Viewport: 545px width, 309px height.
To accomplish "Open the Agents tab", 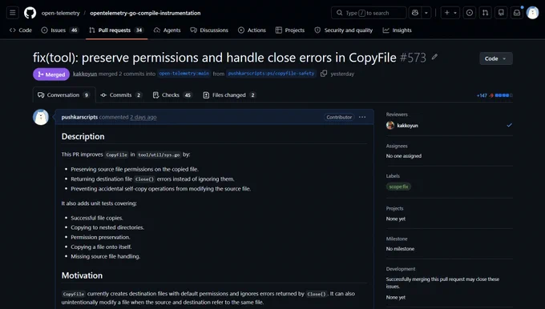I will 168,30.
